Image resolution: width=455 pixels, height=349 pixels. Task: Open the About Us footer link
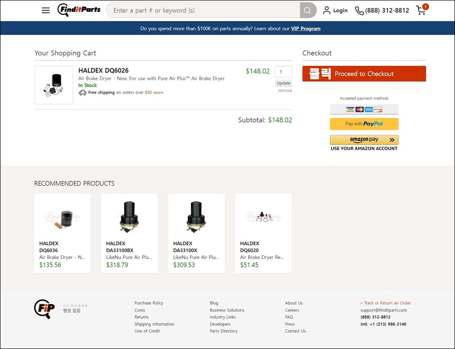(x=294, y=303)
